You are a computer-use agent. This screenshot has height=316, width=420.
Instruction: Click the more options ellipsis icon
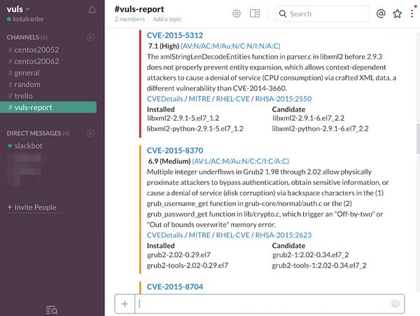click(x=413, y=13)
